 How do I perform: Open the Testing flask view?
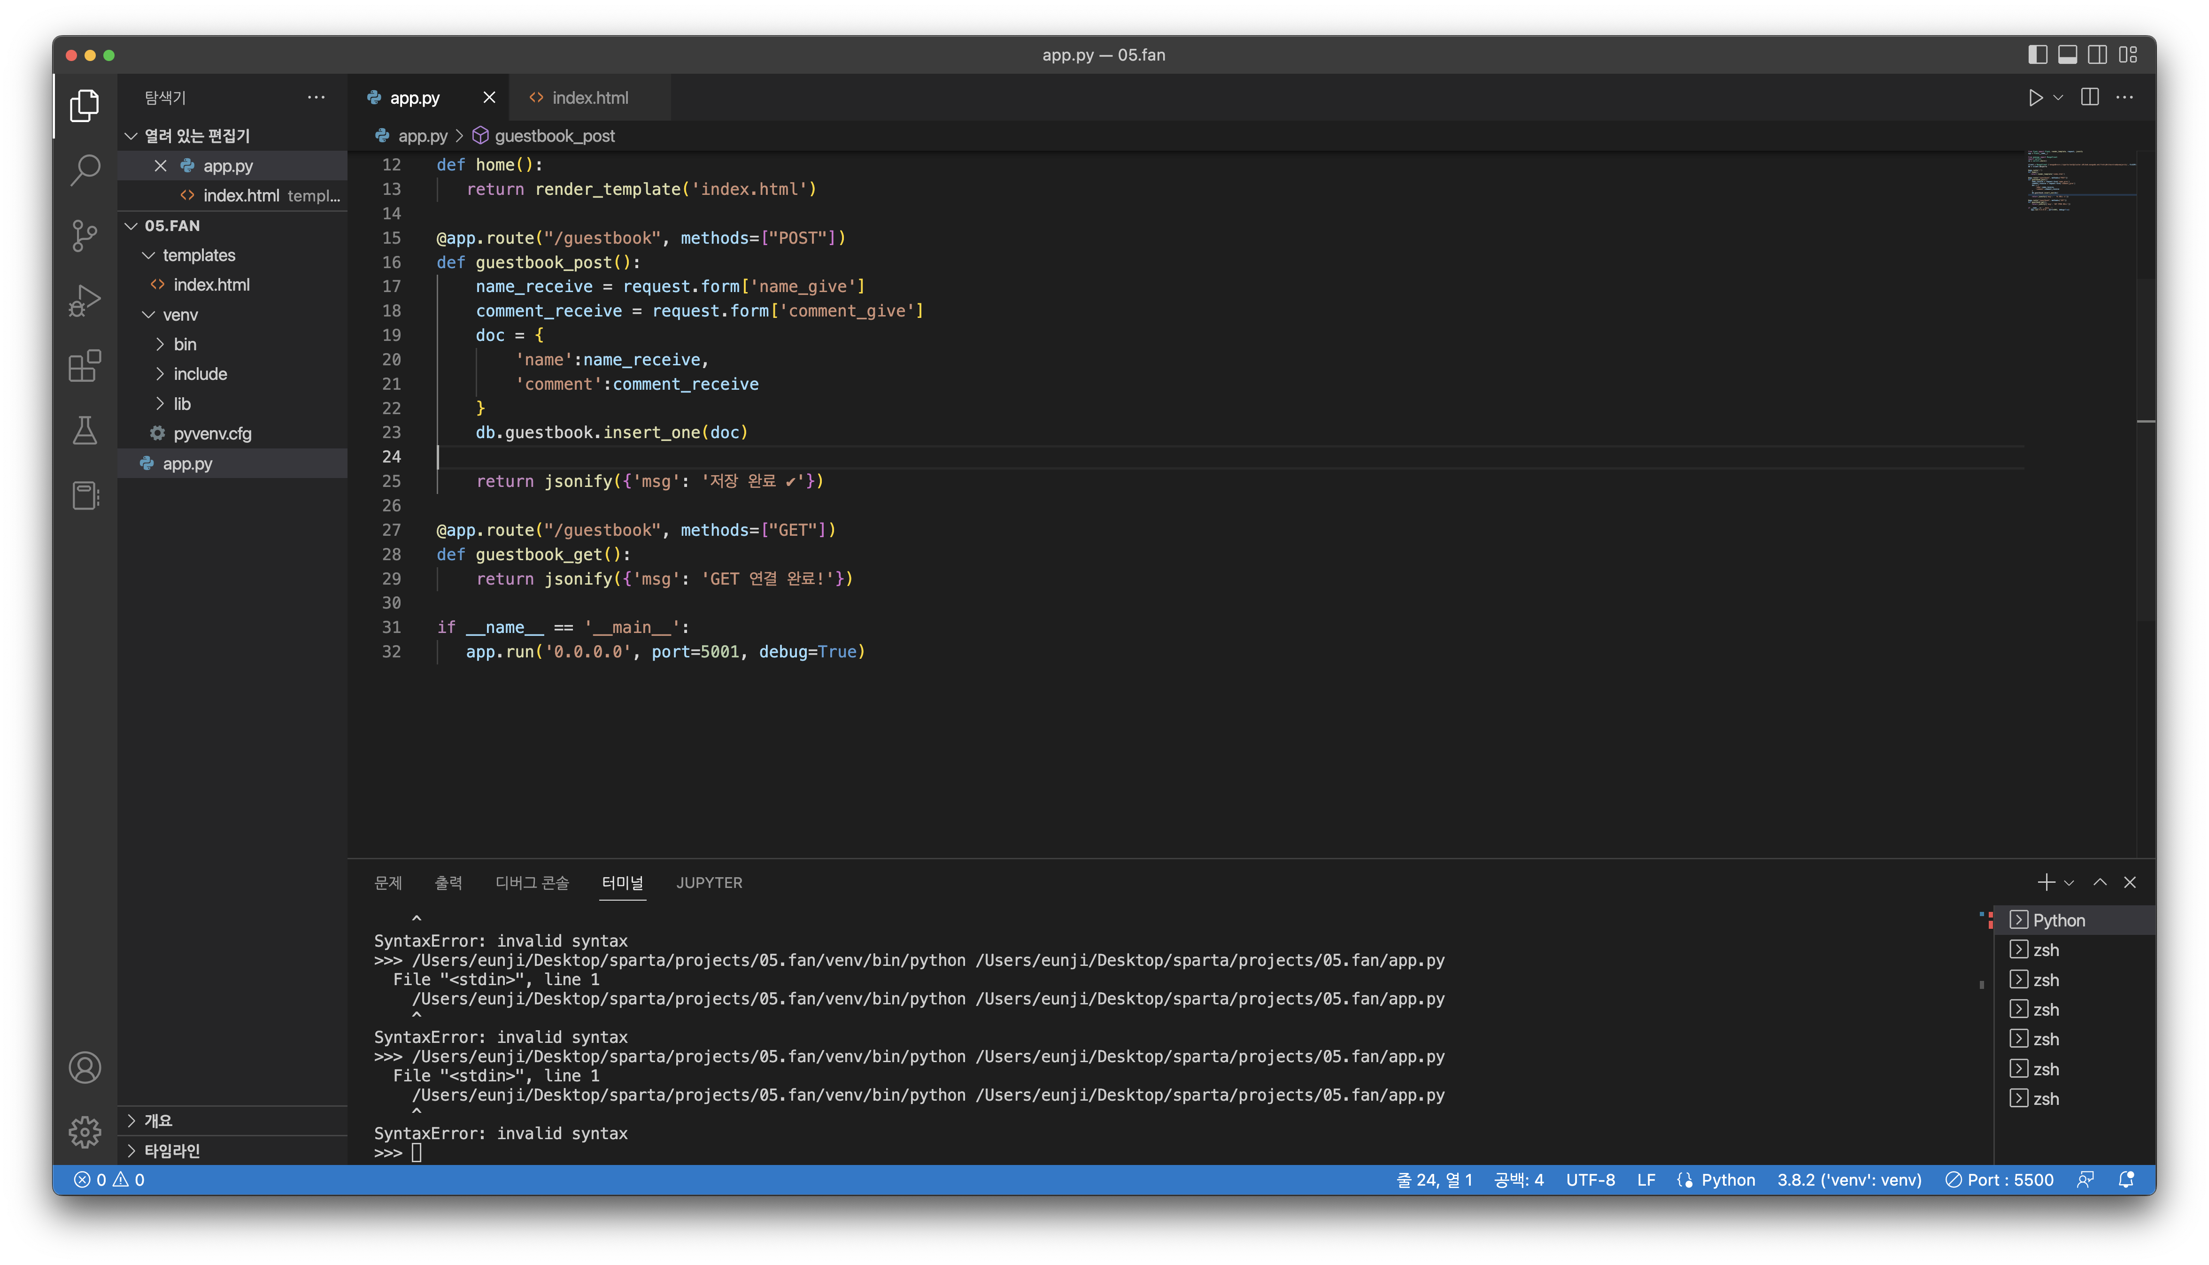84,431
